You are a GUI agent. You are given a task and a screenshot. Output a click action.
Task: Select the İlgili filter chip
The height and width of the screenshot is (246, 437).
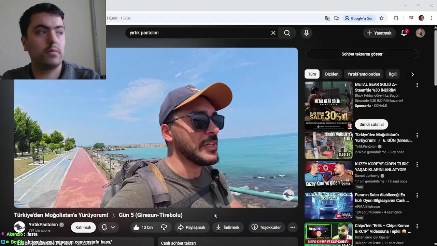pos(393,74)
